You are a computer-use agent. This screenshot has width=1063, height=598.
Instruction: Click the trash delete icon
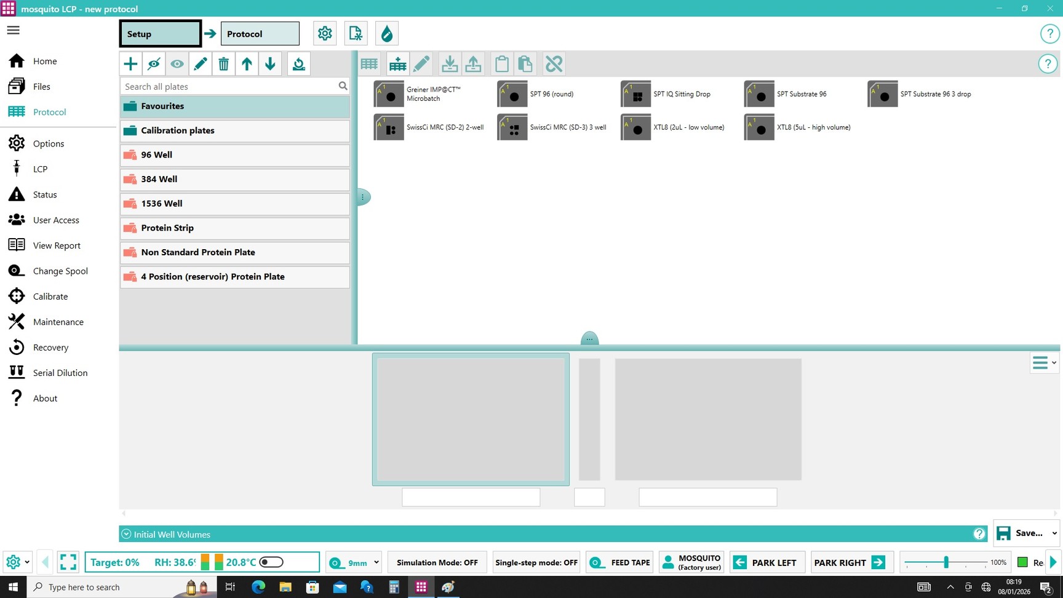tap(224, 64)
